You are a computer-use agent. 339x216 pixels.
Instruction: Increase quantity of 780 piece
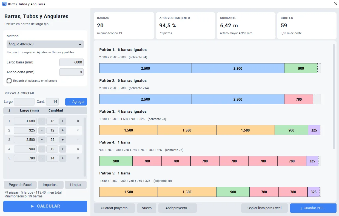coord(62,158)
